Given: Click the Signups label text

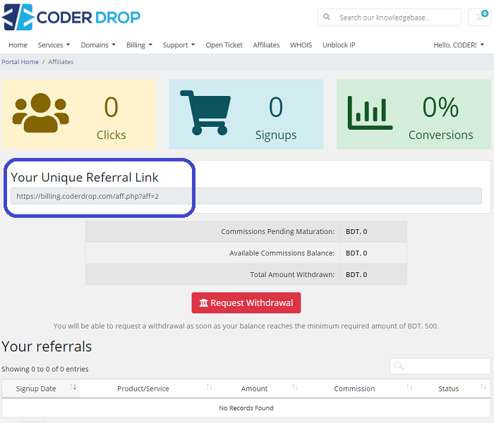Looking at the screenshot, I should click(276, 135).
